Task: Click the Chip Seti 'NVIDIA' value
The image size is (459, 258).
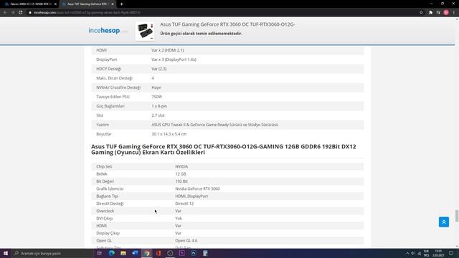Action: coord(181,166)
